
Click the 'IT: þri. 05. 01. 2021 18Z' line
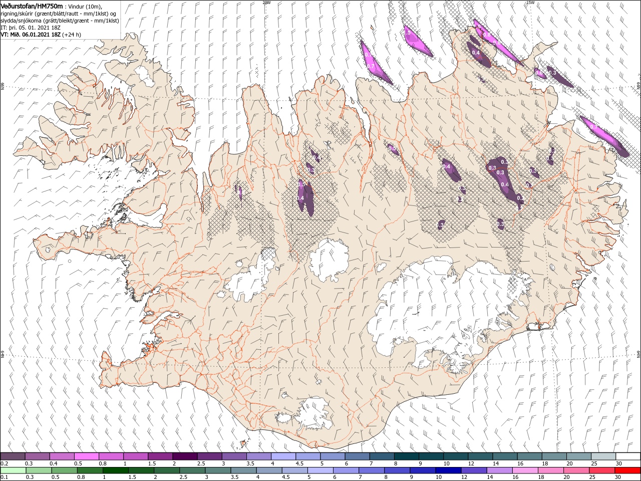pos(30,28)
